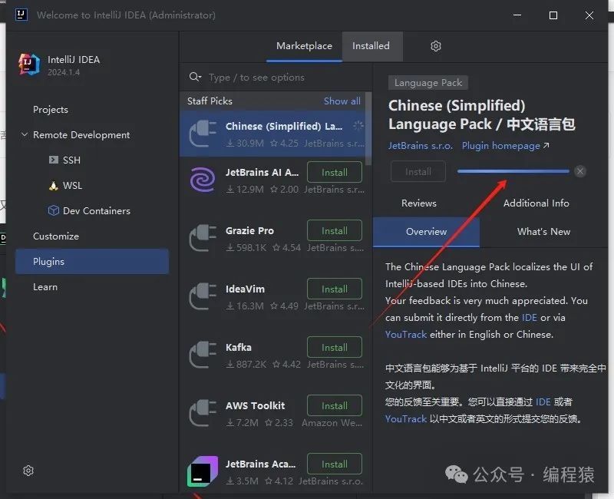
Task: Click the JetBrains Academy plugin icon
Action: [x=203, y=471]
